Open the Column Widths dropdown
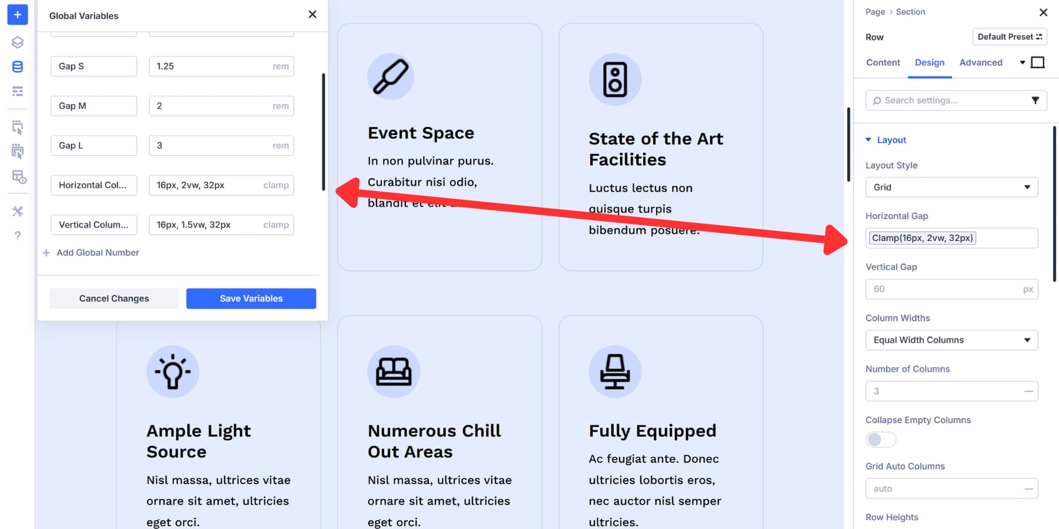1059x529 pixels. tap(951, 340)
